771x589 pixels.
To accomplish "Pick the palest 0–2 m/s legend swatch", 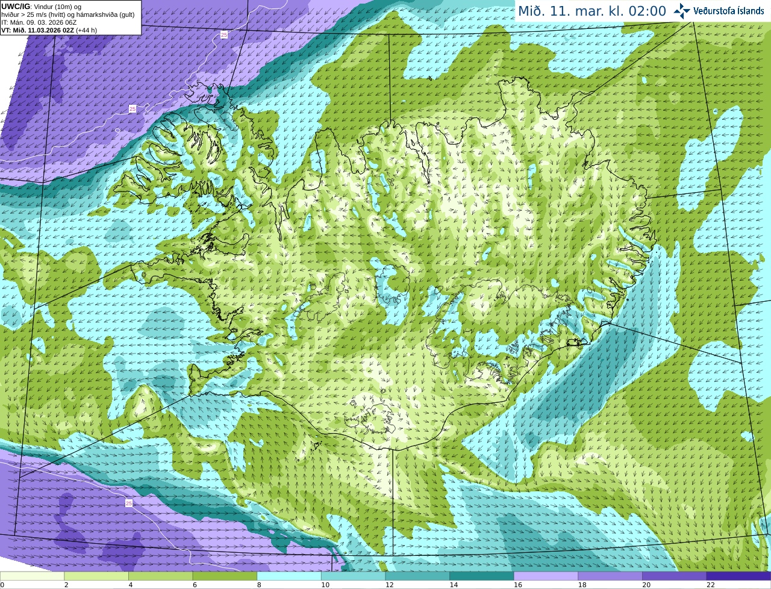I will tap(32, 576).
